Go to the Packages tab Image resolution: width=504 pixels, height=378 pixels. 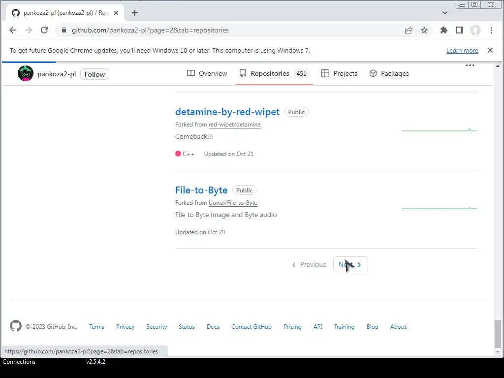(x=389, y=74)
